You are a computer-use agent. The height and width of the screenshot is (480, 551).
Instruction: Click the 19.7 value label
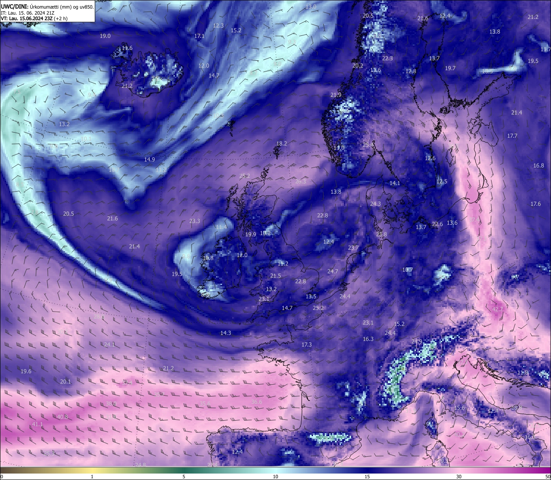(450, 68)
